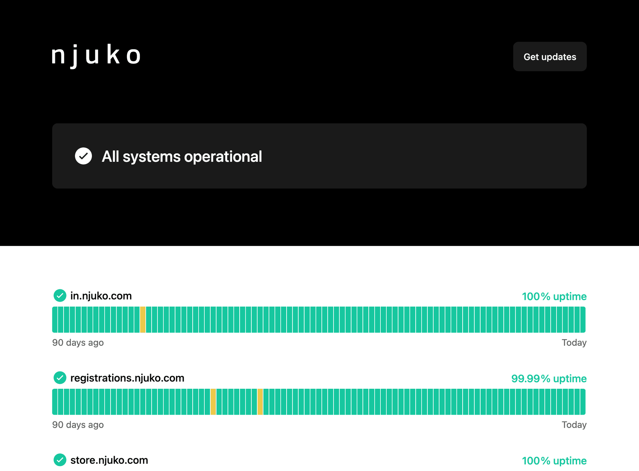The image size is (639, 471).
Task: Open the in.njuko.com monitor name
Action: pos(101,296)
